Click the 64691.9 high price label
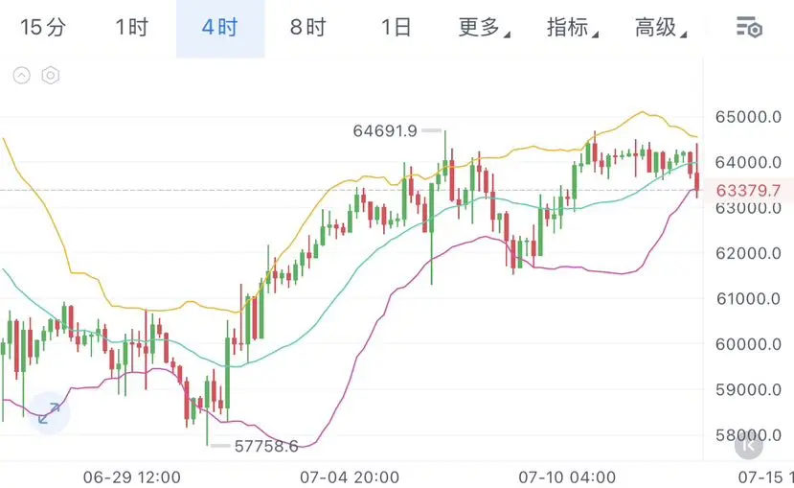 tap(385, 130)
